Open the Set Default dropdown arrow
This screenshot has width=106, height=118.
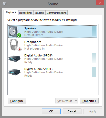click(76, 101)
